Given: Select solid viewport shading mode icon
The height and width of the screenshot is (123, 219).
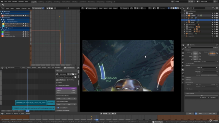Looking at the screenshot, I should tap(173, 8).
